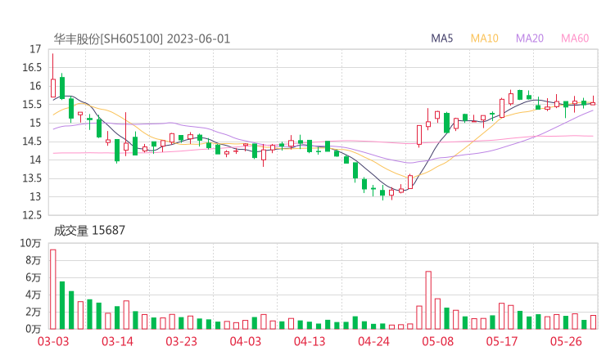Click the 0万 volume axis label
Viewport: 606px width, 360px height.
point(34,329)
